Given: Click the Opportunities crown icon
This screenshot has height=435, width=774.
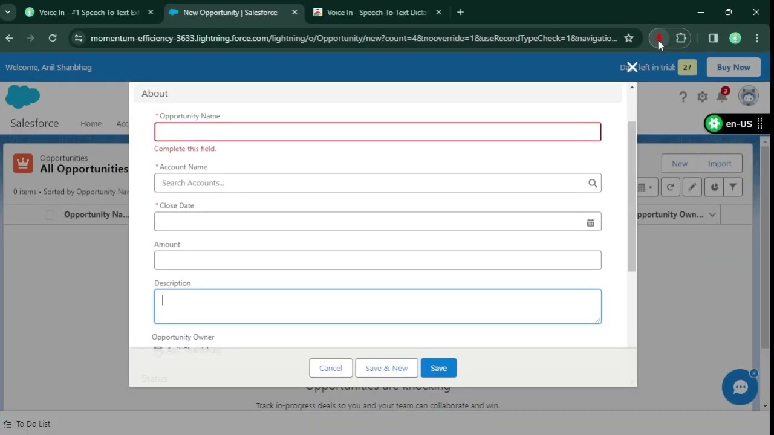Looking at the screenshot, I should click(23, 163).
